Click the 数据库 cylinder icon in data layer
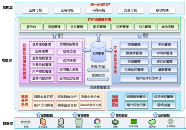 79,122
